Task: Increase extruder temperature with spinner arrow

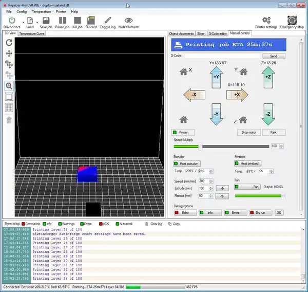Action: point(210,170)
